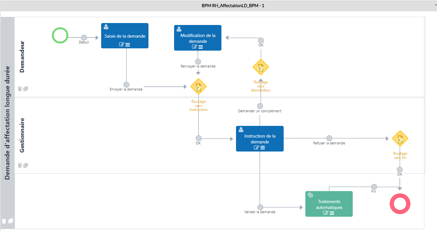Select the Routage vers instruction diamond
This screenshot has height=231, width=437.
click(198, 87)
